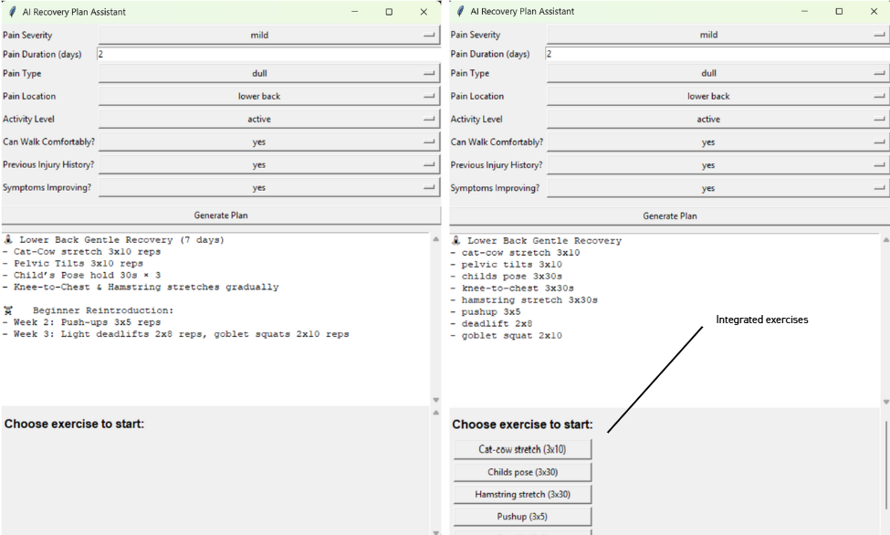
Task: Click feather app icon in left window title bar
Action: 11,12
